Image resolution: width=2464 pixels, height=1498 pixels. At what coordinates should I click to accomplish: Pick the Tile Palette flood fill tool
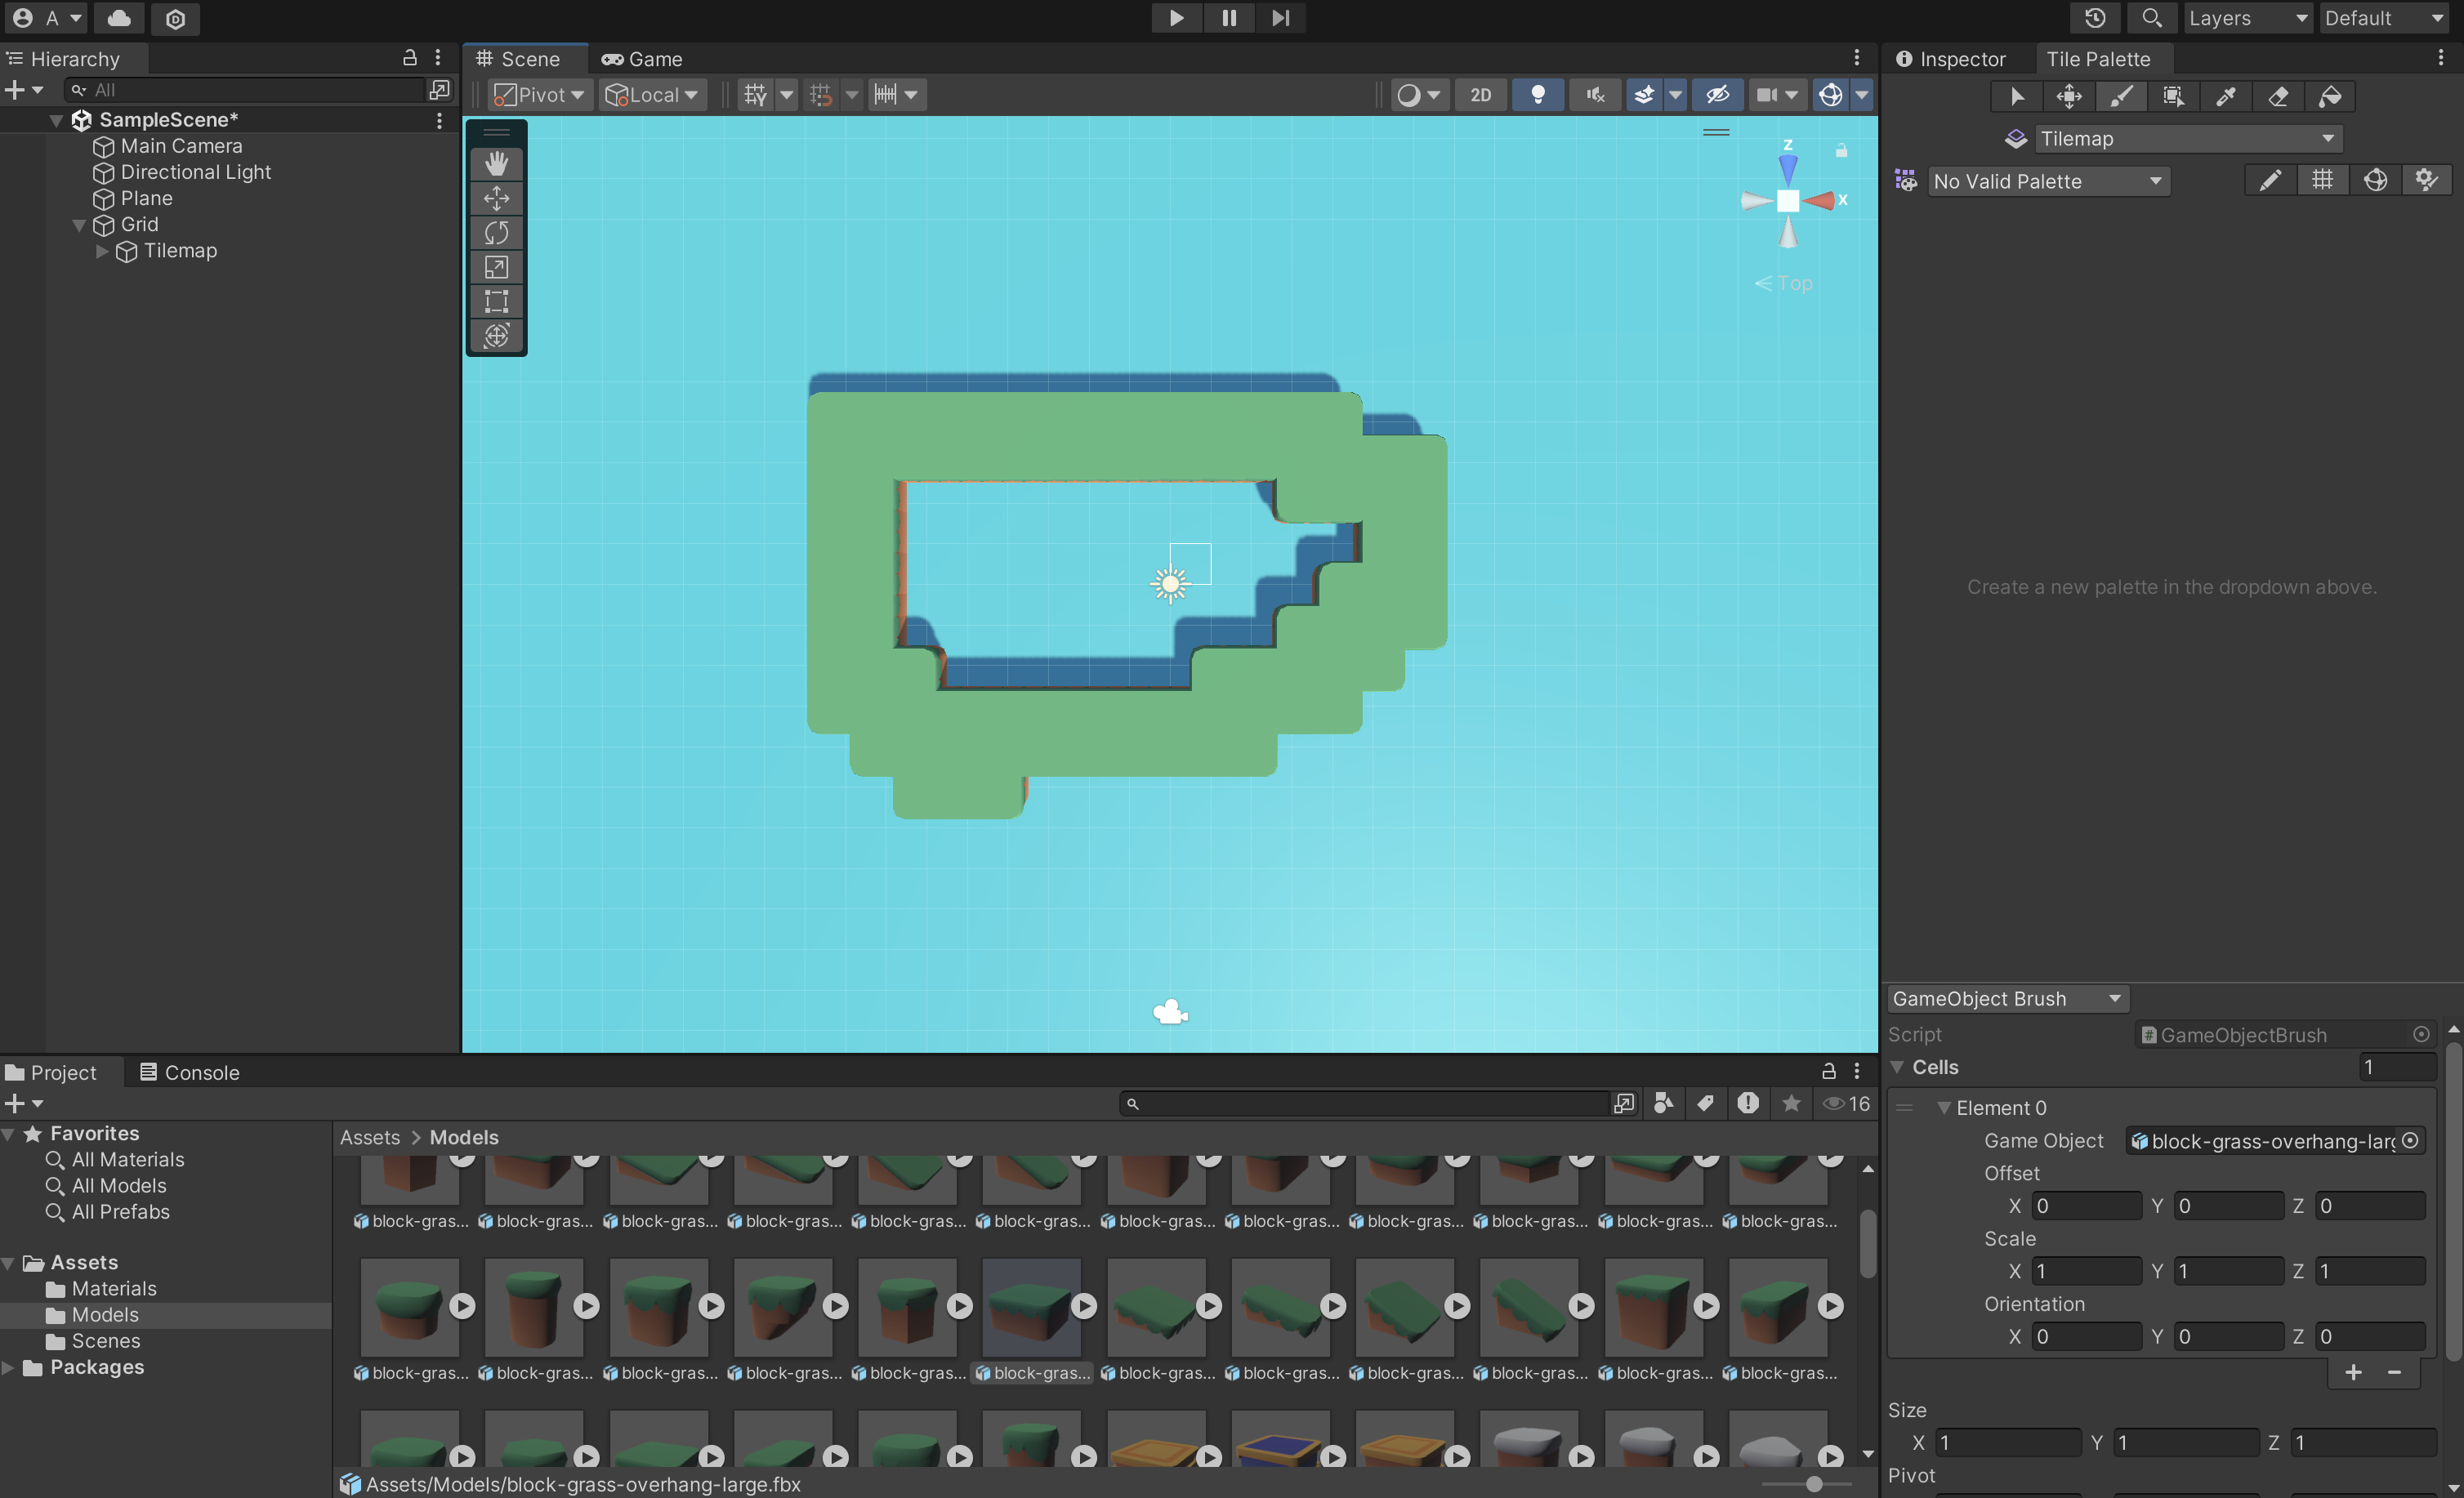2330,96
